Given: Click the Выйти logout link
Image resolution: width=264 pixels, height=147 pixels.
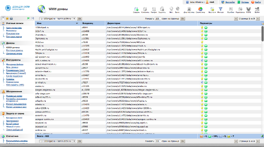Looking at the screenshot, I should [x=258, y=2].
